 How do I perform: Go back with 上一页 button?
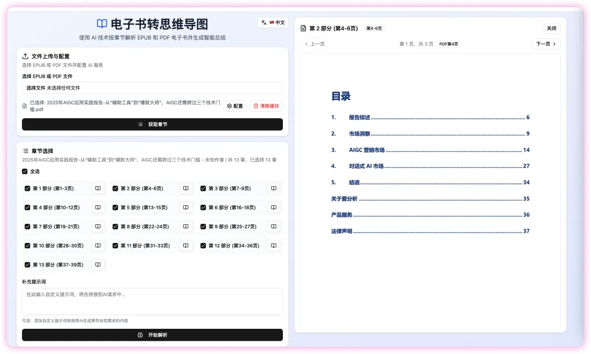(315, 44)
